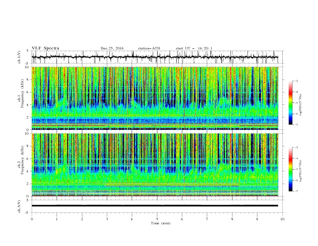
Task: Click the "ch.1(V)" waveform axis label
Action: tap(19, 57)
